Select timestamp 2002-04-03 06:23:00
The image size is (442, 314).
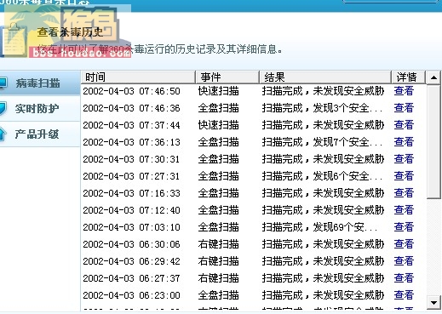tap(131, 295)
